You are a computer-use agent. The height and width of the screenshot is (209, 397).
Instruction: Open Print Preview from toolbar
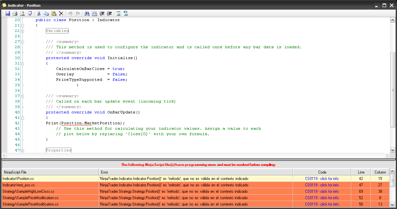coord(22,13)
